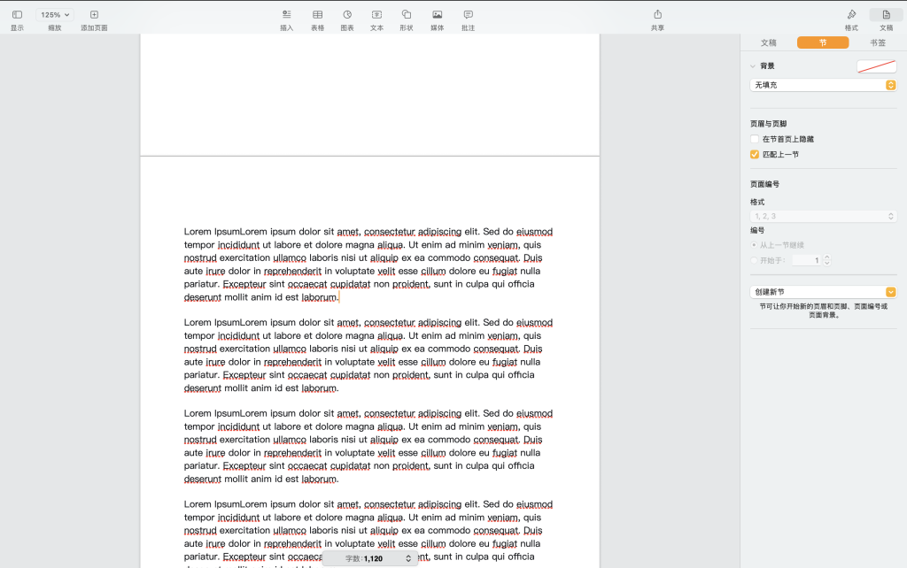Click the 图表 chart icon

pyautogui.click(x=347, y=14)
